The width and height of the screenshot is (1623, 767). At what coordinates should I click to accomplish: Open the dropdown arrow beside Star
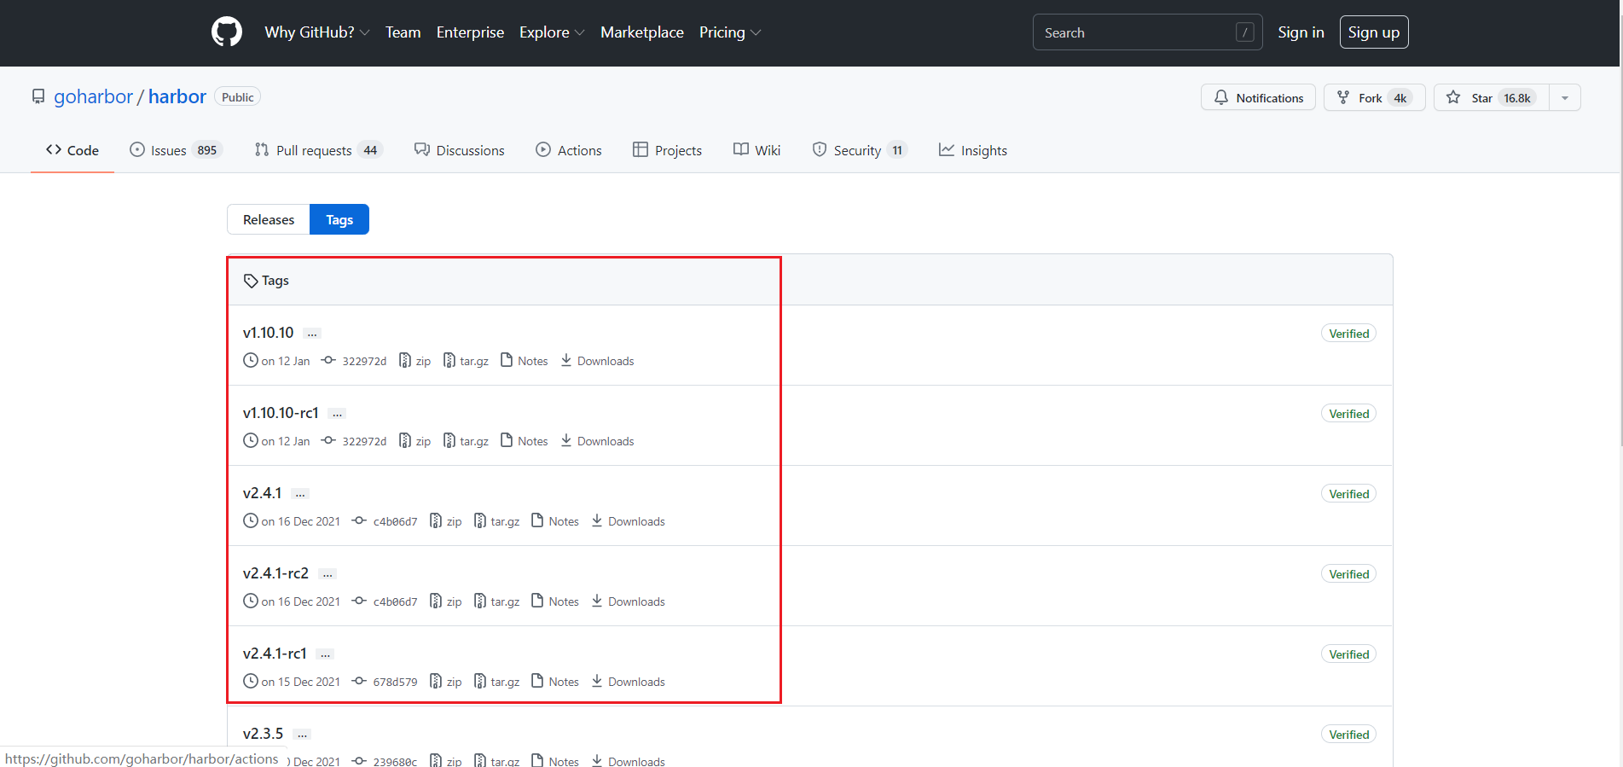tap(1565, 98)
